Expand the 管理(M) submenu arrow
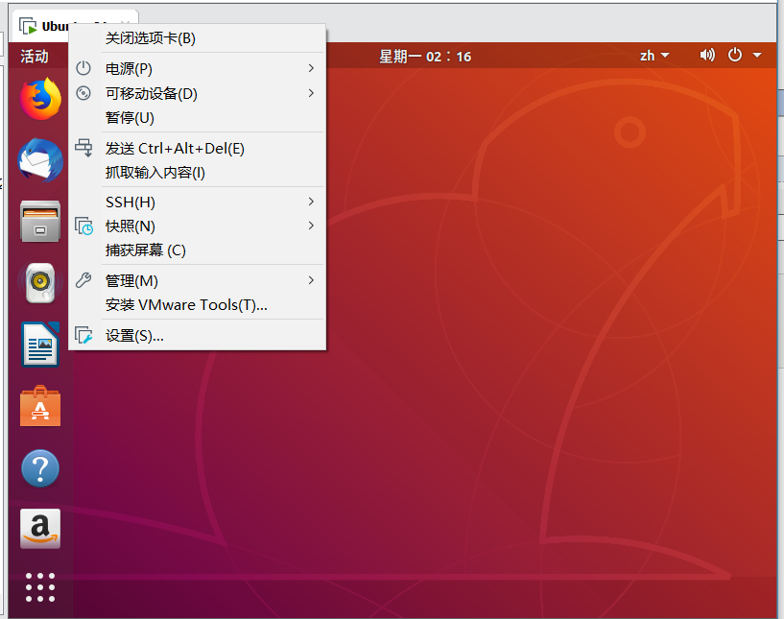784x619 pixels. [x=311, y=280]
